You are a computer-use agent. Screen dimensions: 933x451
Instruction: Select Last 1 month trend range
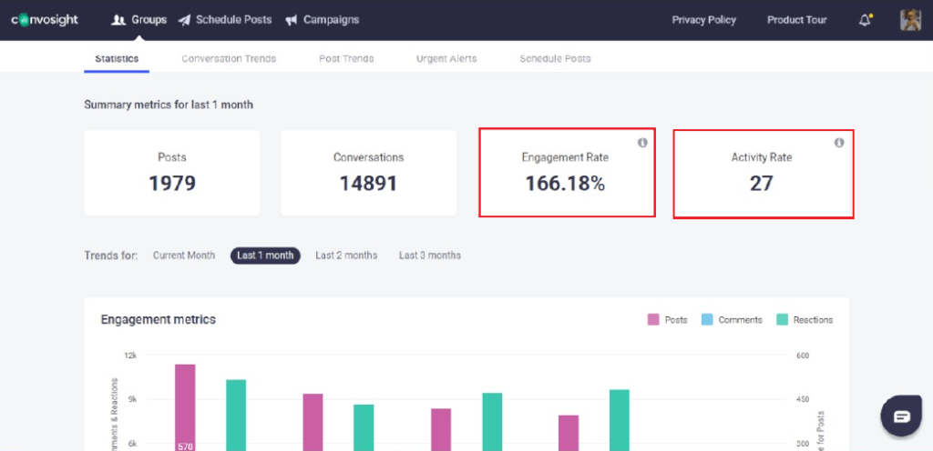point(265,256)
